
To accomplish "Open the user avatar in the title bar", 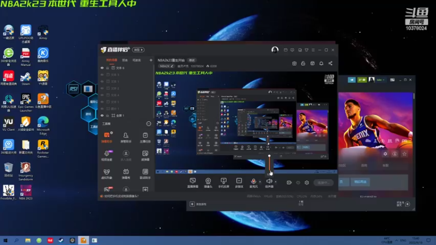I will click(275, 50).
